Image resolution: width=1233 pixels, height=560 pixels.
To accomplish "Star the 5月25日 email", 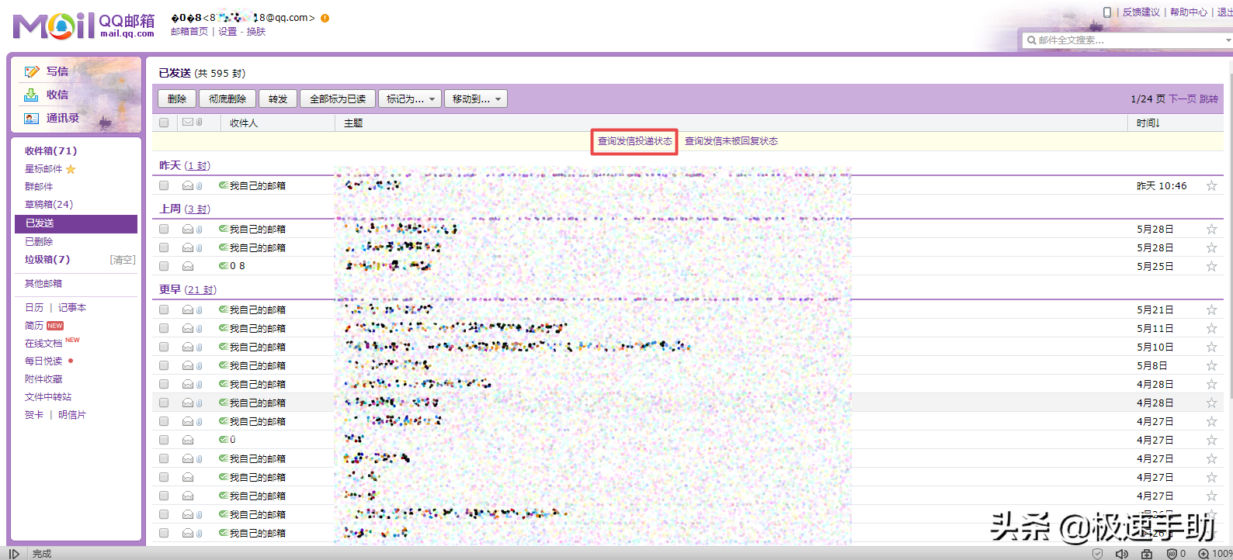I will [1211, 266].
